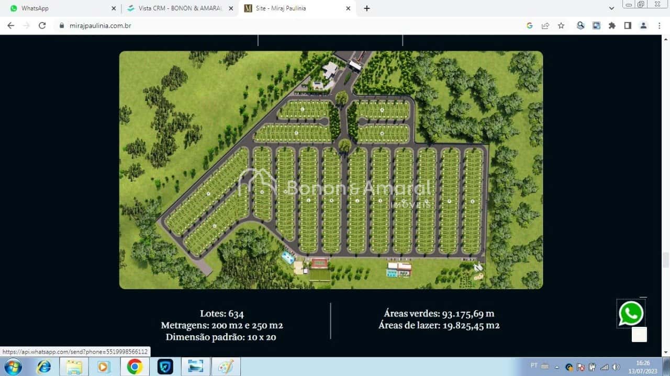Open the picture viewer taskbar icon
Screen dimensions: 670x376
(195, 367)
